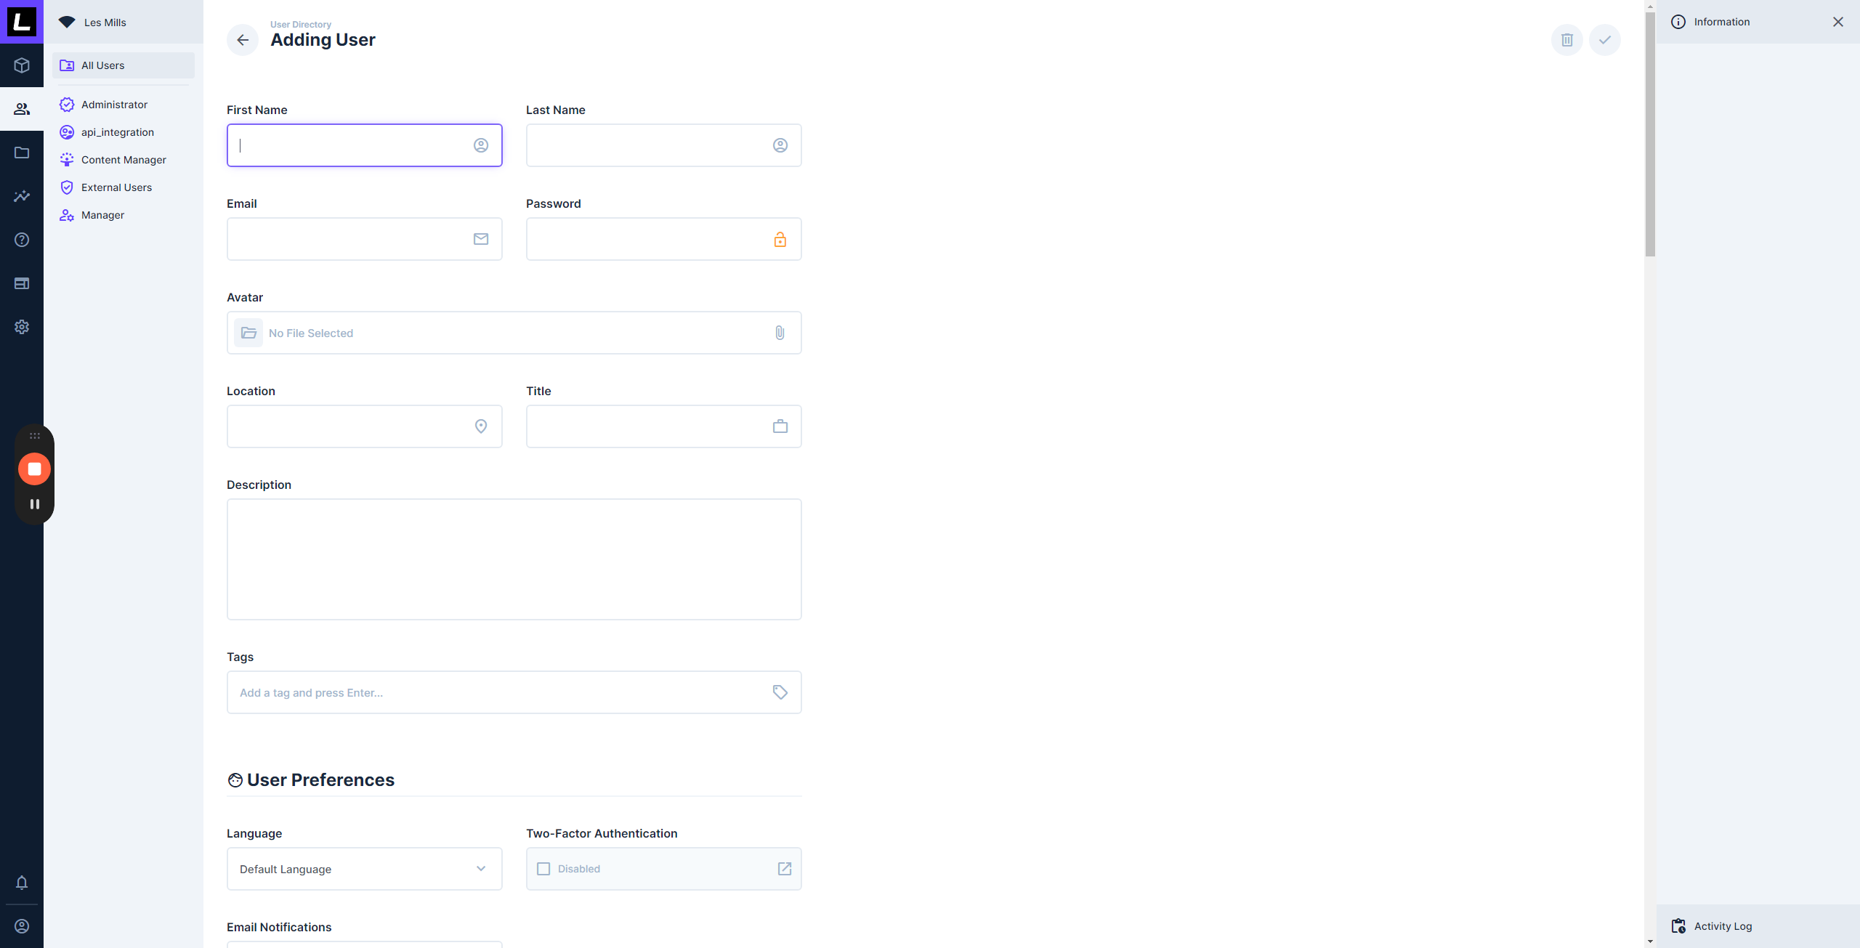Select the Manager role
Viewport: 1860px width, 948px height.
click(x=124, y=215)
